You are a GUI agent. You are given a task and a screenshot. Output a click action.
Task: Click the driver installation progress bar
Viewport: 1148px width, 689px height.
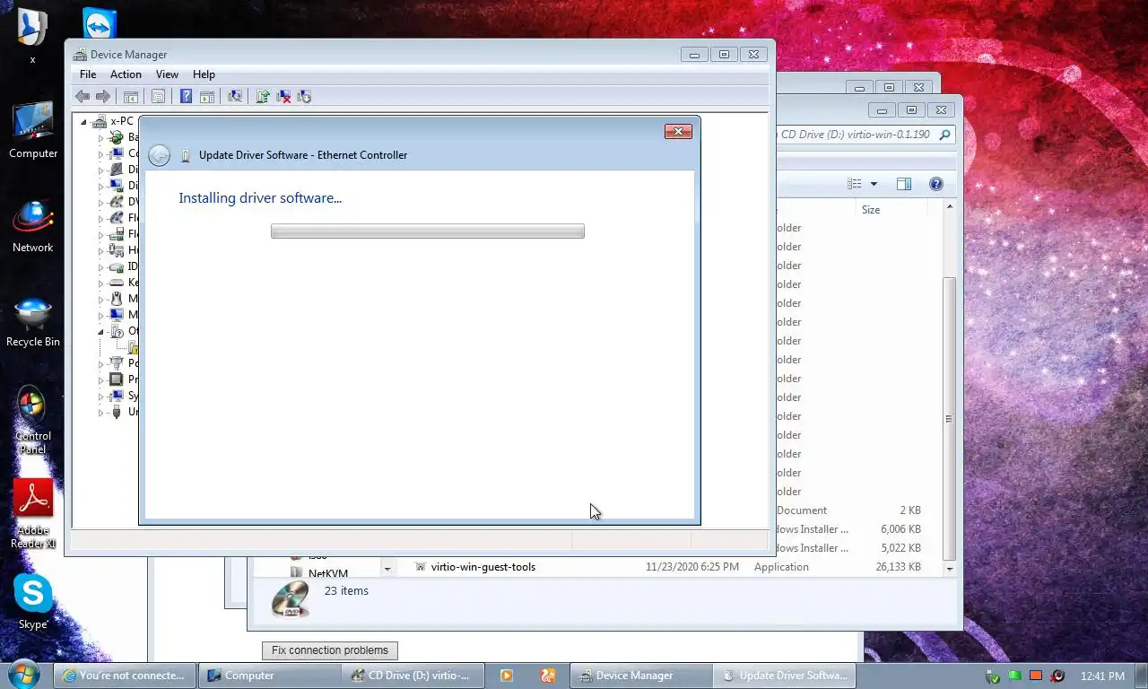[x=428, y=231]
